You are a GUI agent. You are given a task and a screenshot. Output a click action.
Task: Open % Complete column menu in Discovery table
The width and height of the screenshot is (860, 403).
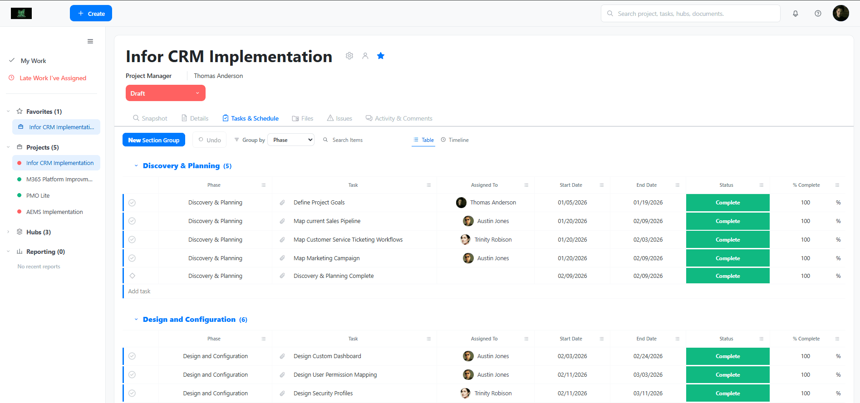(837, 185)
